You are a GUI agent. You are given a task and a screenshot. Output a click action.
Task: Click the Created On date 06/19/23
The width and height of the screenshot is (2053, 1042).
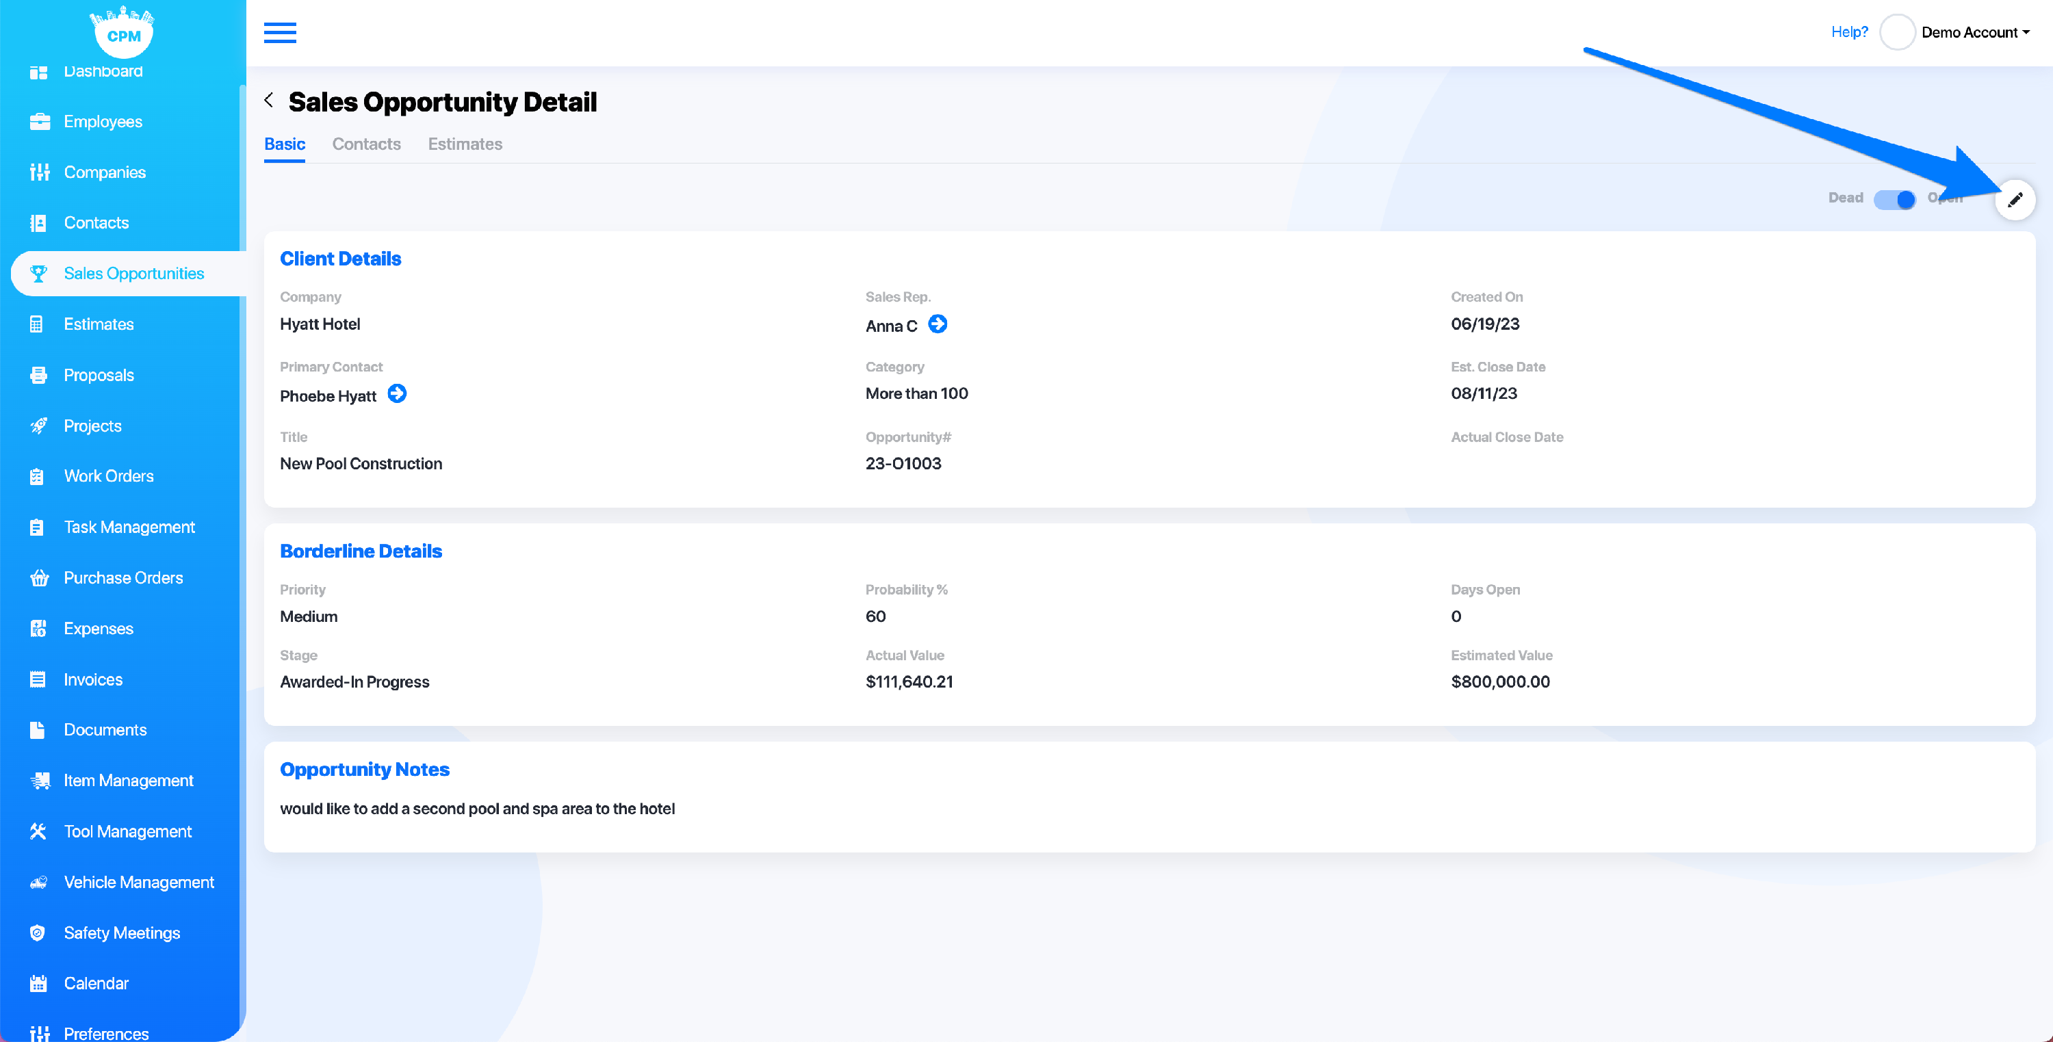[x=1485, y=324]
